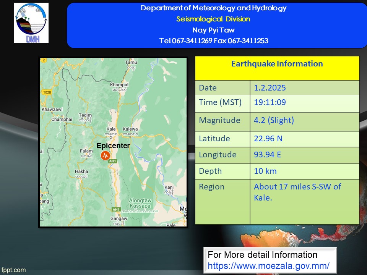This screenshot has height=275, width=367.
Task: Click the 'Date' row label
Action: click(x=208, y=88)
